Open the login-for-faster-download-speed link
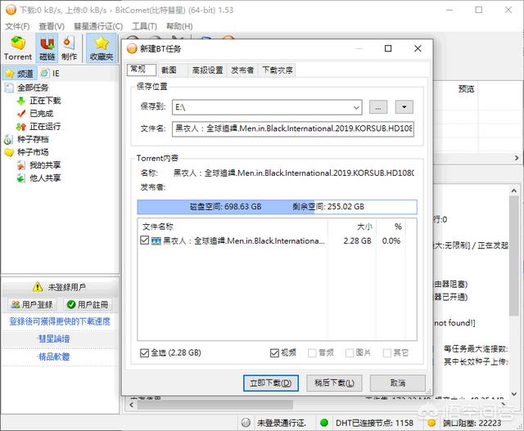The height and width of the screenshot is (431, 524). point(60,321)
